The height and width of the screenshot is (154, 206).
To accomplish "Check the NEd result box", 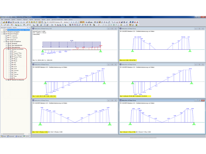I will point(11,65).
